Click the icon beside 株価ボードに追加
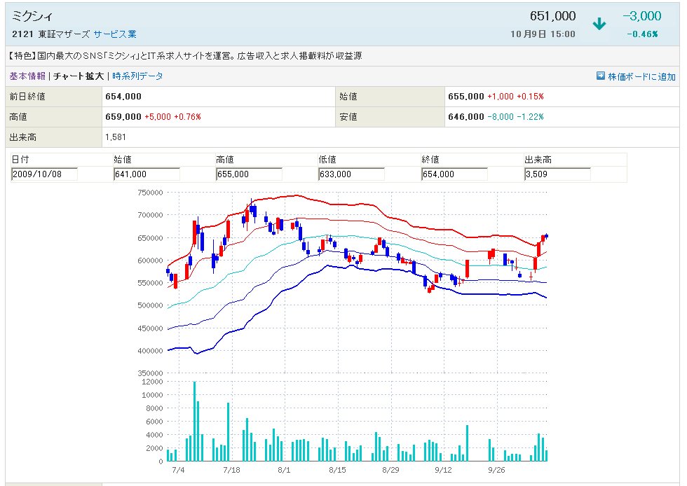Image resolution: width=687 pixels, height=486 pixels. coord(601,76)
